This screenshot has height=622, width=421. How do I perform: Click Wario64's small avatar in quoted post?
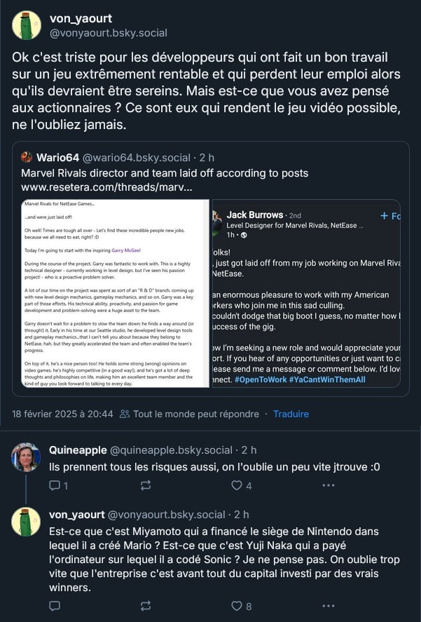point(27,158)
